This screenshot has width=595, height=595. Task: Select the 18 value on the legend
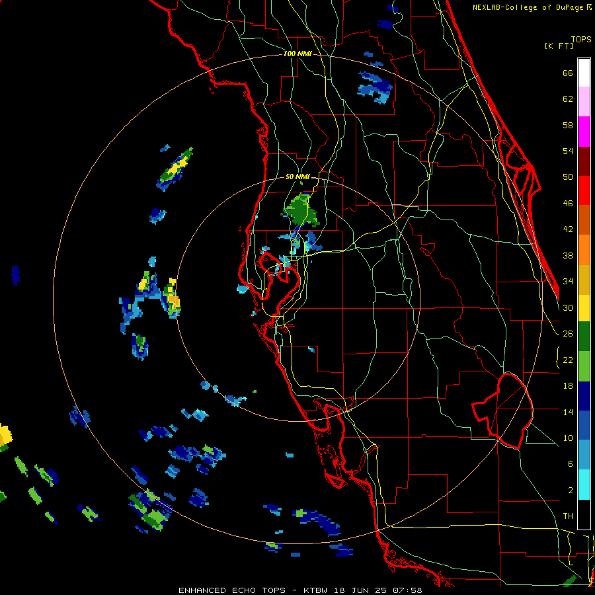pyautogui.click(x=568, y=386)
